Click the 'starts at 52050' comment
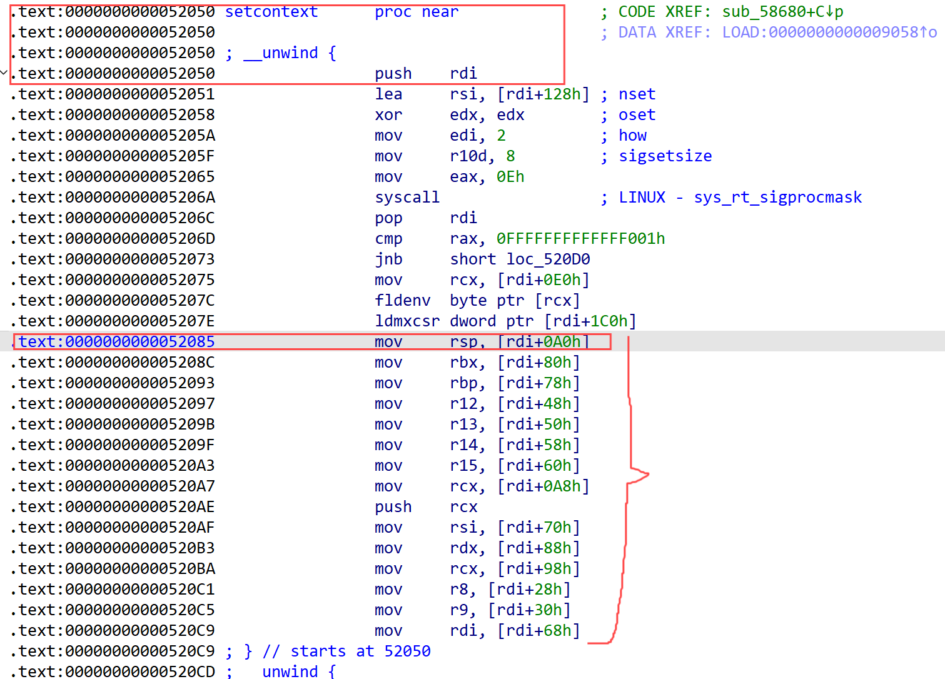This screenshot has height=679, width=945. 360,651
